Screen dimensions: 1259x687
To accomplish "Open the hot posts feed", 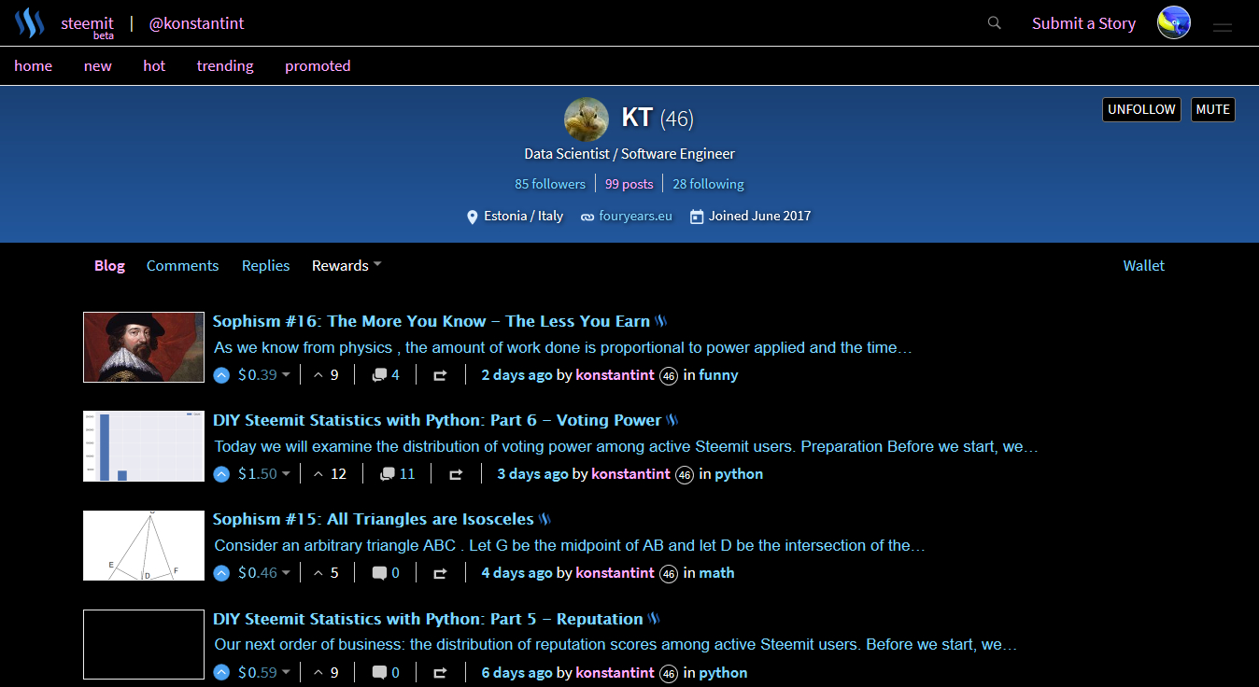I will pos(154,66).
